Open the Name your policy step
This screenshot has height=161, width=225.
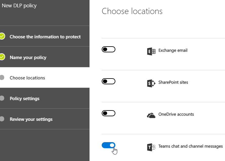[x=28, y=58]
